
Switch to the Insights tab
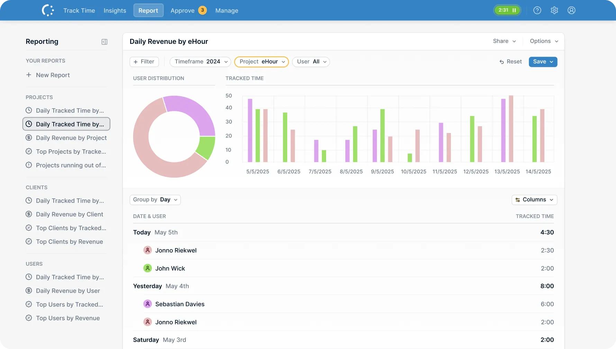pos(115,10)
